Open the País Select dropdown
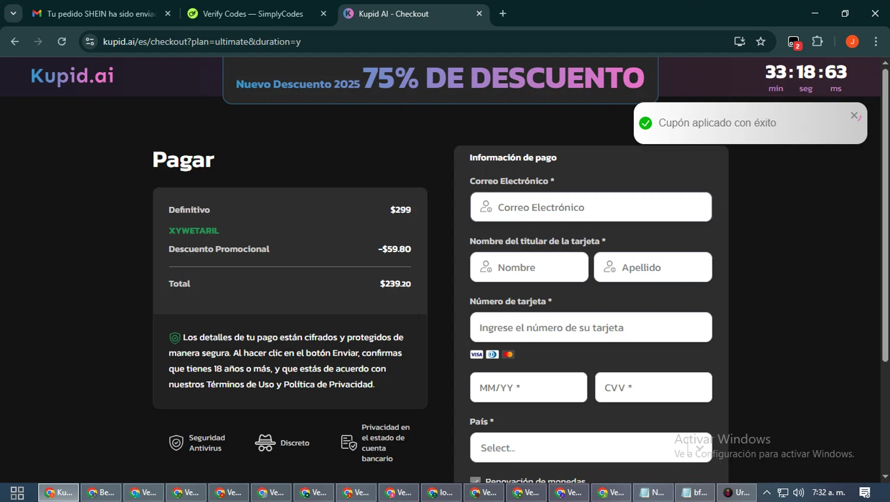The width and height of the screenshot is (890, 502). pos(591,447)
